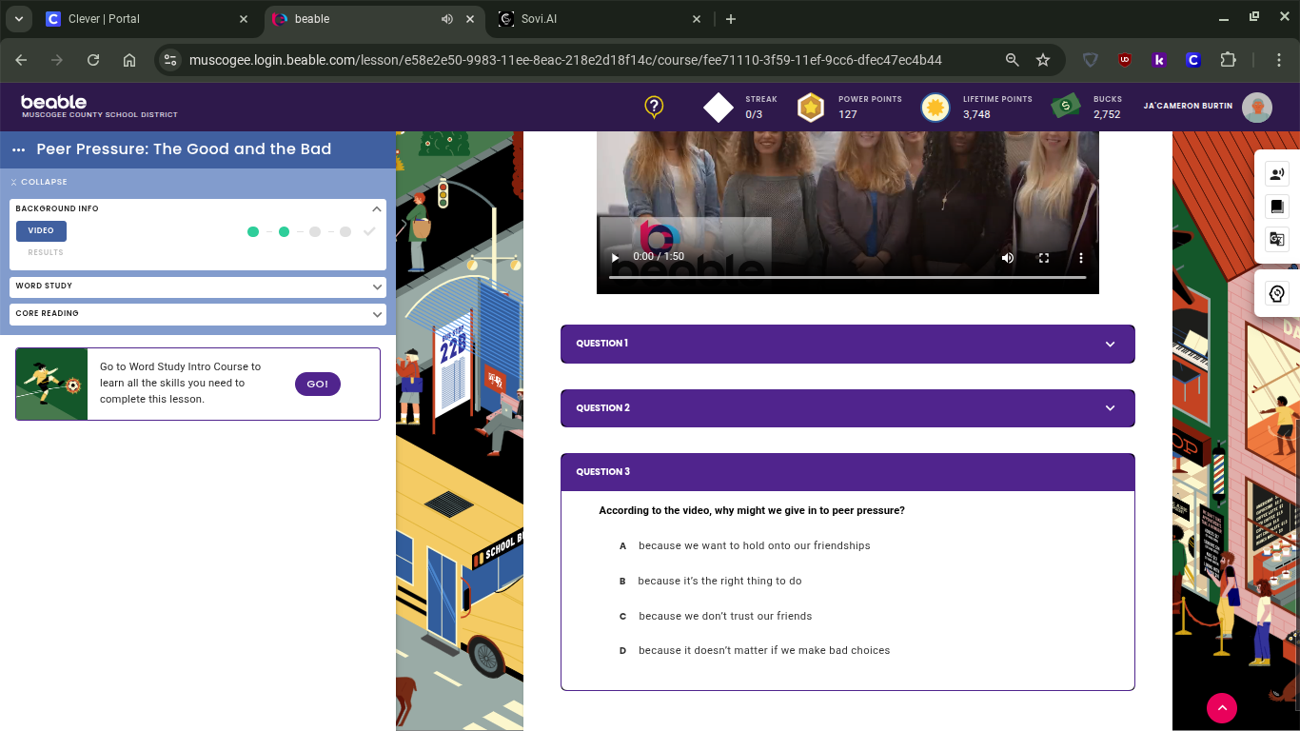Open the dictionary book icon

click(1277, 207)
